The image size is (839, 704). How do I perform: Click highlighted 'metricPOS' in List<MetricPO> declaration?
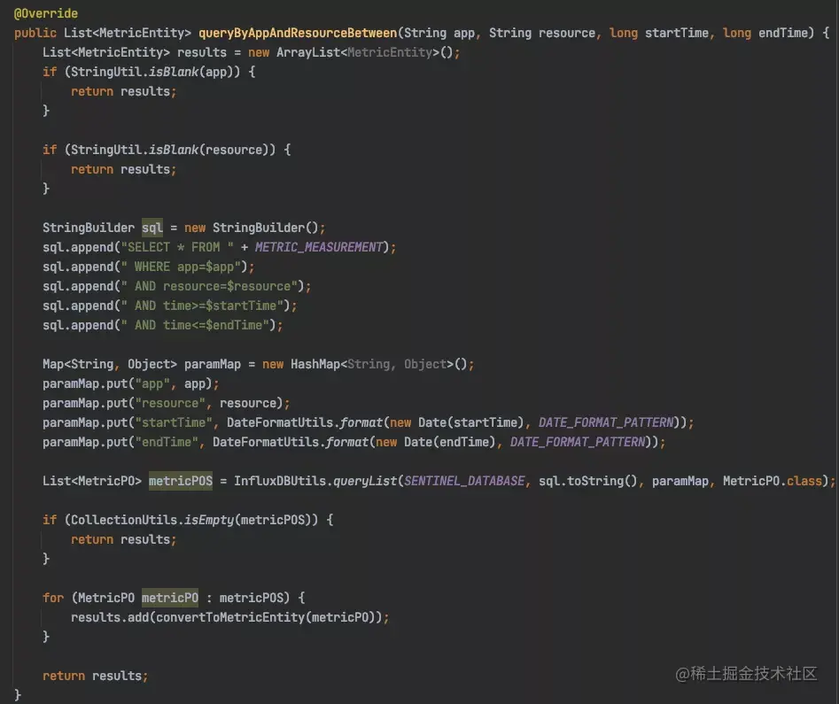[181, 481]
